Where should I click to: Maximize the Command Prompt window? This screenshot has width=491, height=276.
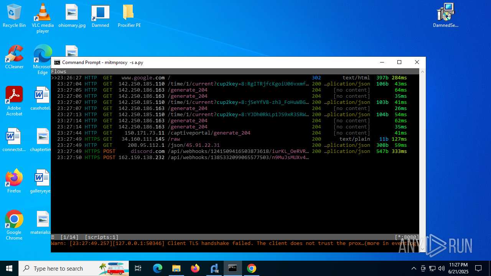(399, 62)
